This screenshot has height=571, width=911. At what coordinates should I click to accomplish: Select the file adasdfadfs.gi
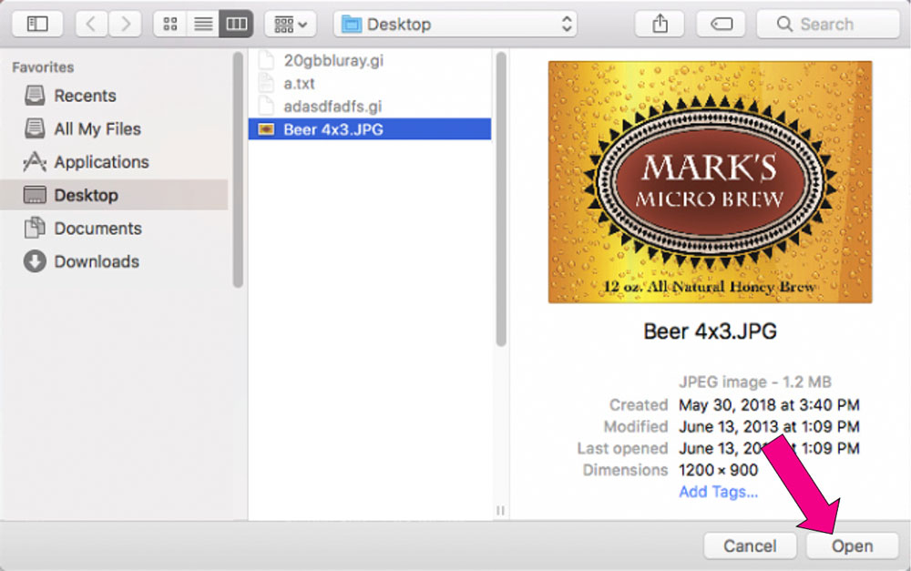pyautogui.click(x=370, y=107)
